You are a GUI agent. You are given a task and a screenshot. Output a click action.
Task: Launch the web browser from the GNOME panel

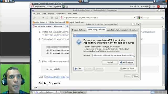tap(63, 7)
